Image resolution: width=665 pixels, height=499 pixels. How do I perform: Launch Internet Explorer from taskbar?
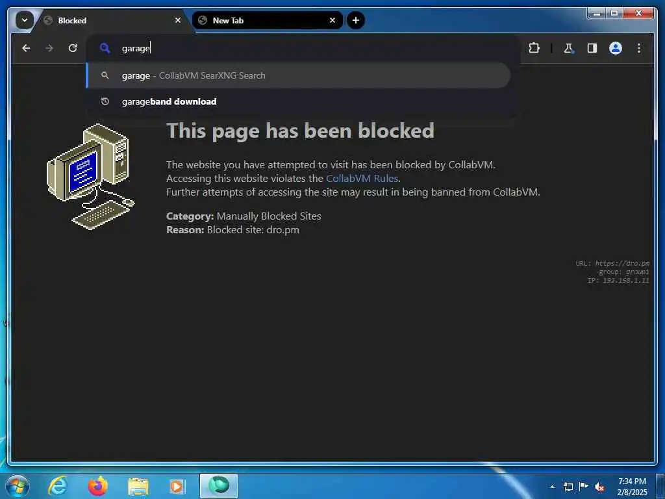click(58, 486)
